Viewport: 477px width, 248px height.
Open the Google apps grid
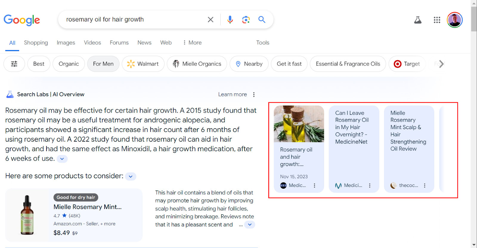pyautogui.click(x=437, y=20)
